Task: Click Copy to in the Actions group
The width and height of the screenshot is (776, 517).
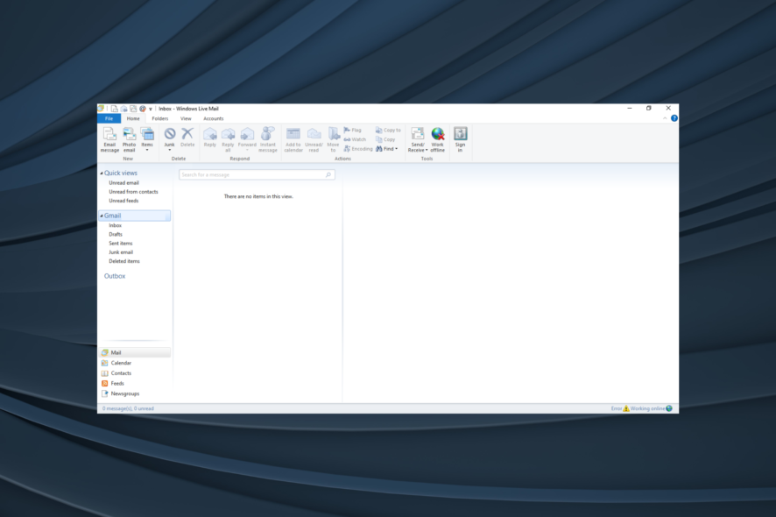Action: (388, 130)
